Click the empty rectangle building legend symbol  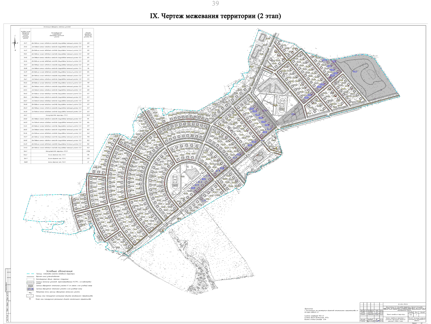(x=30, y=279)
